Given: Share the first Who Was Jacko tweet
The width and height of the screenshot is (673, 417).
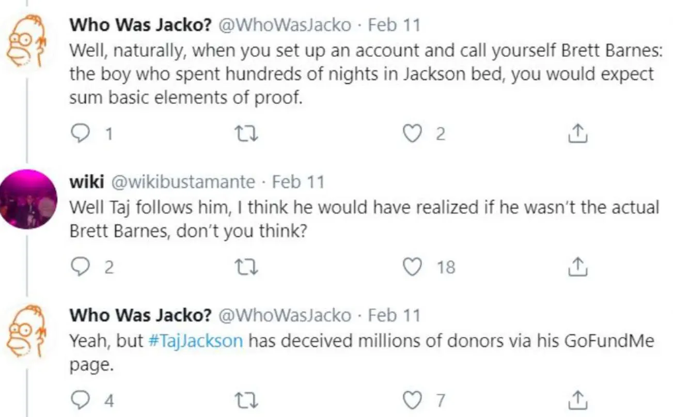Looking at the screenshot, I should coord(577,134).
